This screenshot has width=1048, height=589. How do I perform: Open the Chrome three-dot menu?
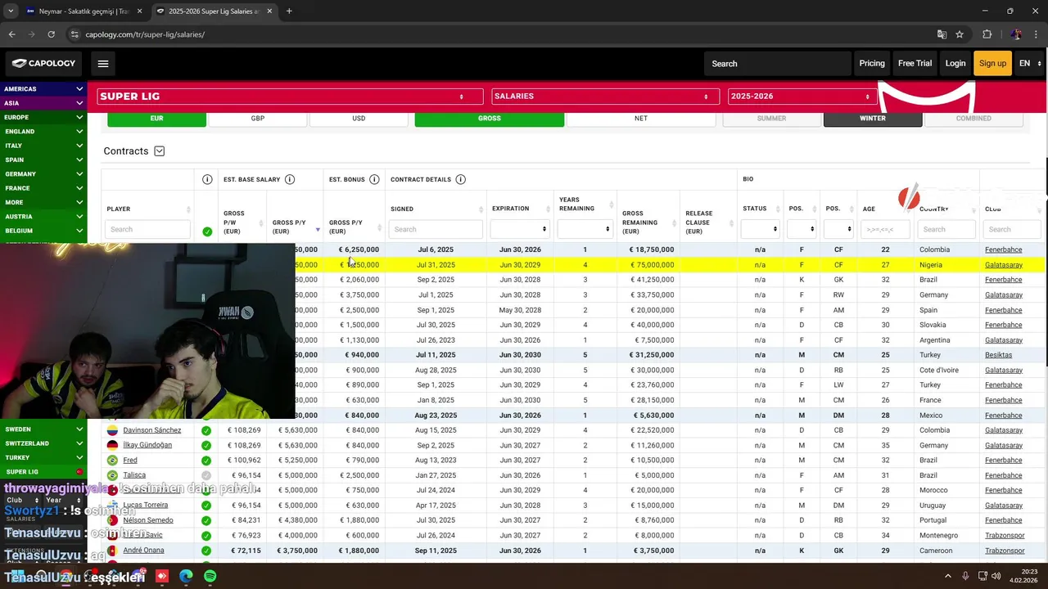(1036, 34)
